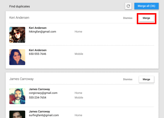This screenshot has width=164, height=118.
Task: Dismiss the James Carroway suggestion
Action: point(128,79)
